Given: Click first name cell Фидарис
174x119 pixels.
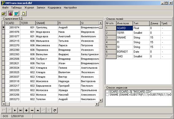Looking at the screenshot, I should pos(69,54).
